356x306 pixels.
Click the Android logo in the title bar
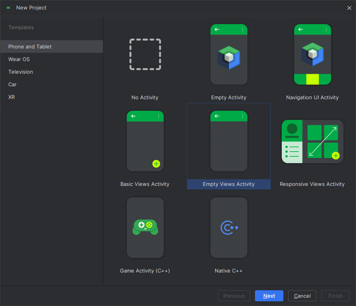[x=8, y=8]
